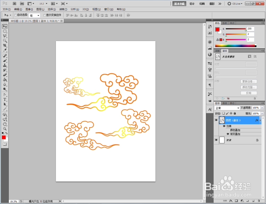Toggle Quick Mask mode icon
This screenshot has height=204, width=266.
[5, 144]
